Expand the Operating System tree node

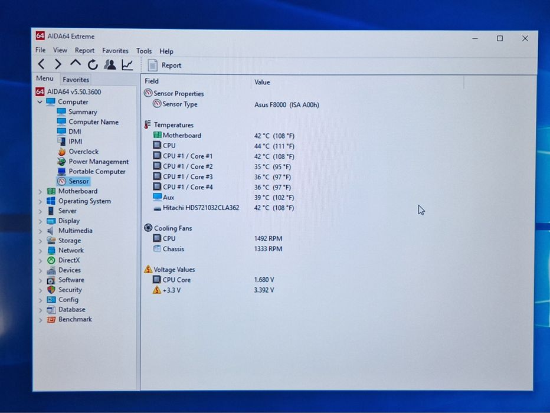point(40,201)
